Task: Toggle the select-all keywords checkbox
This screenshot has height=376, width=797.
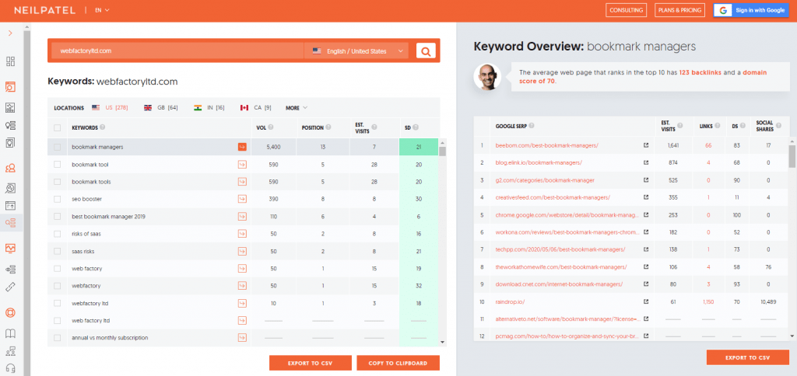Action: click(58, 128)
